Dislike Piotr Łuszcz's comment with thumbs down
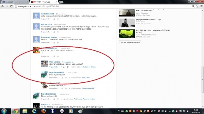The image size is (204, 114). [67, 67]
